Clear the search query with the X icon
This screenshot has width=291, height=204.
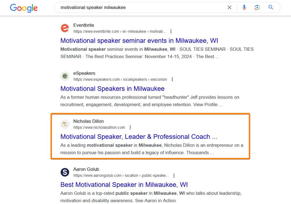click(x=229, y=8)
